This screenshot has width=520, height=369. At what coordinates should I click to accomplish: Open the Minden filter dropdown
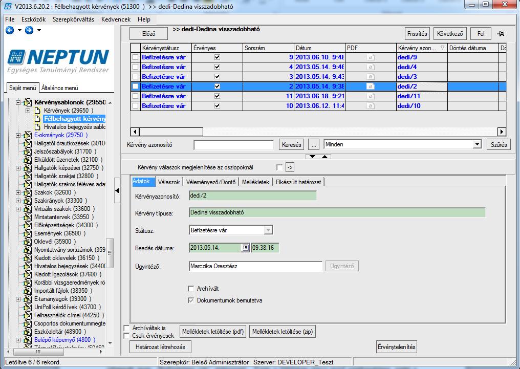(477, 144)
